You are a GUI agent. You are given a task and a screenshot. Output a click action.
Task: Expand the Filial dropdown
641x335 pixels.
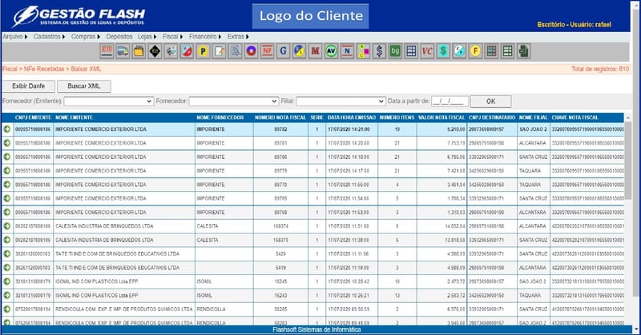click(x=341, y=102)
